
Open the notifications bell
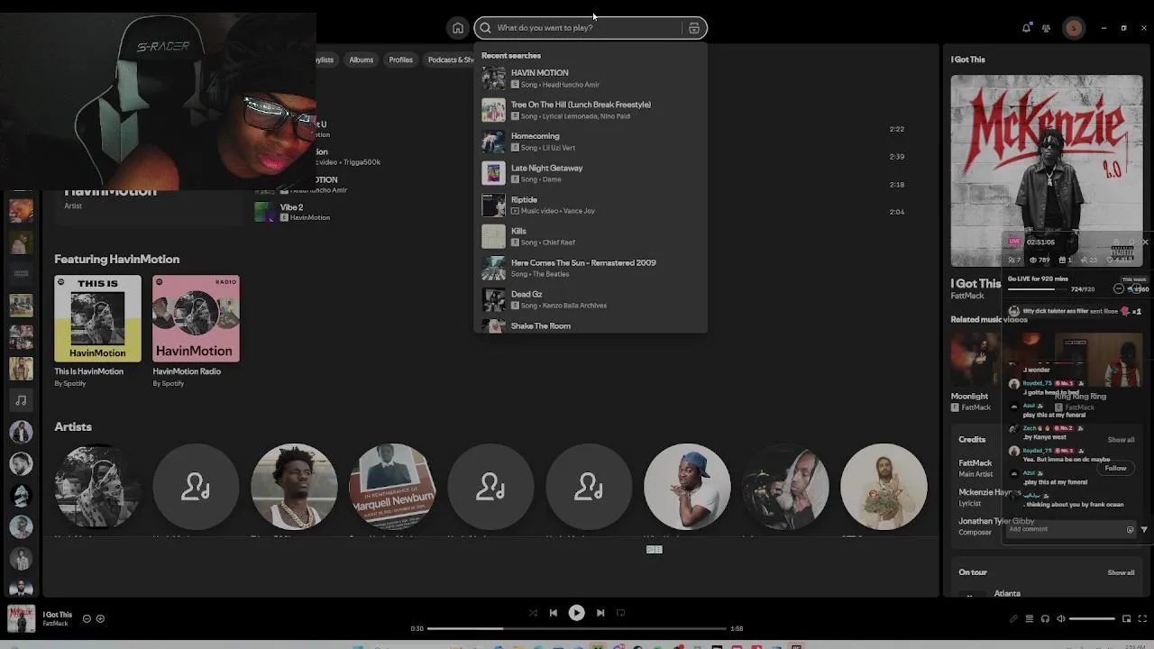point(1026,28)
